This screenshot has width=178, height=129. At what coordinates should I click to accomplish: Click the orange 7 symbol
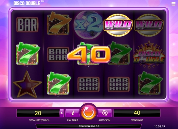click(58, 23)
